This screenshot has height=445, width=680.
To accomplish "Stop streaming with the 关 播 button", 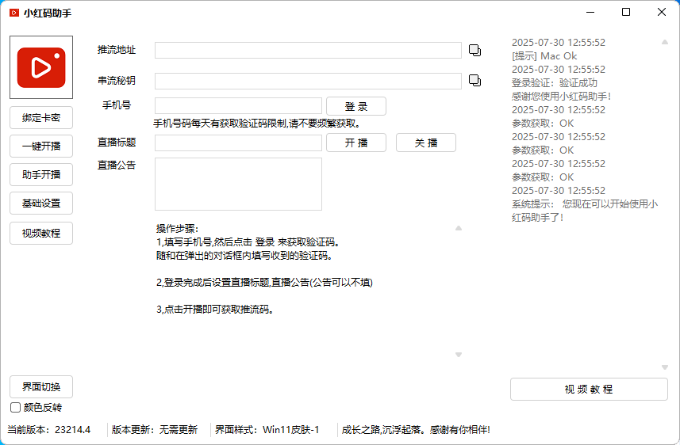I will pyautogui.click(x=426, y=143).
